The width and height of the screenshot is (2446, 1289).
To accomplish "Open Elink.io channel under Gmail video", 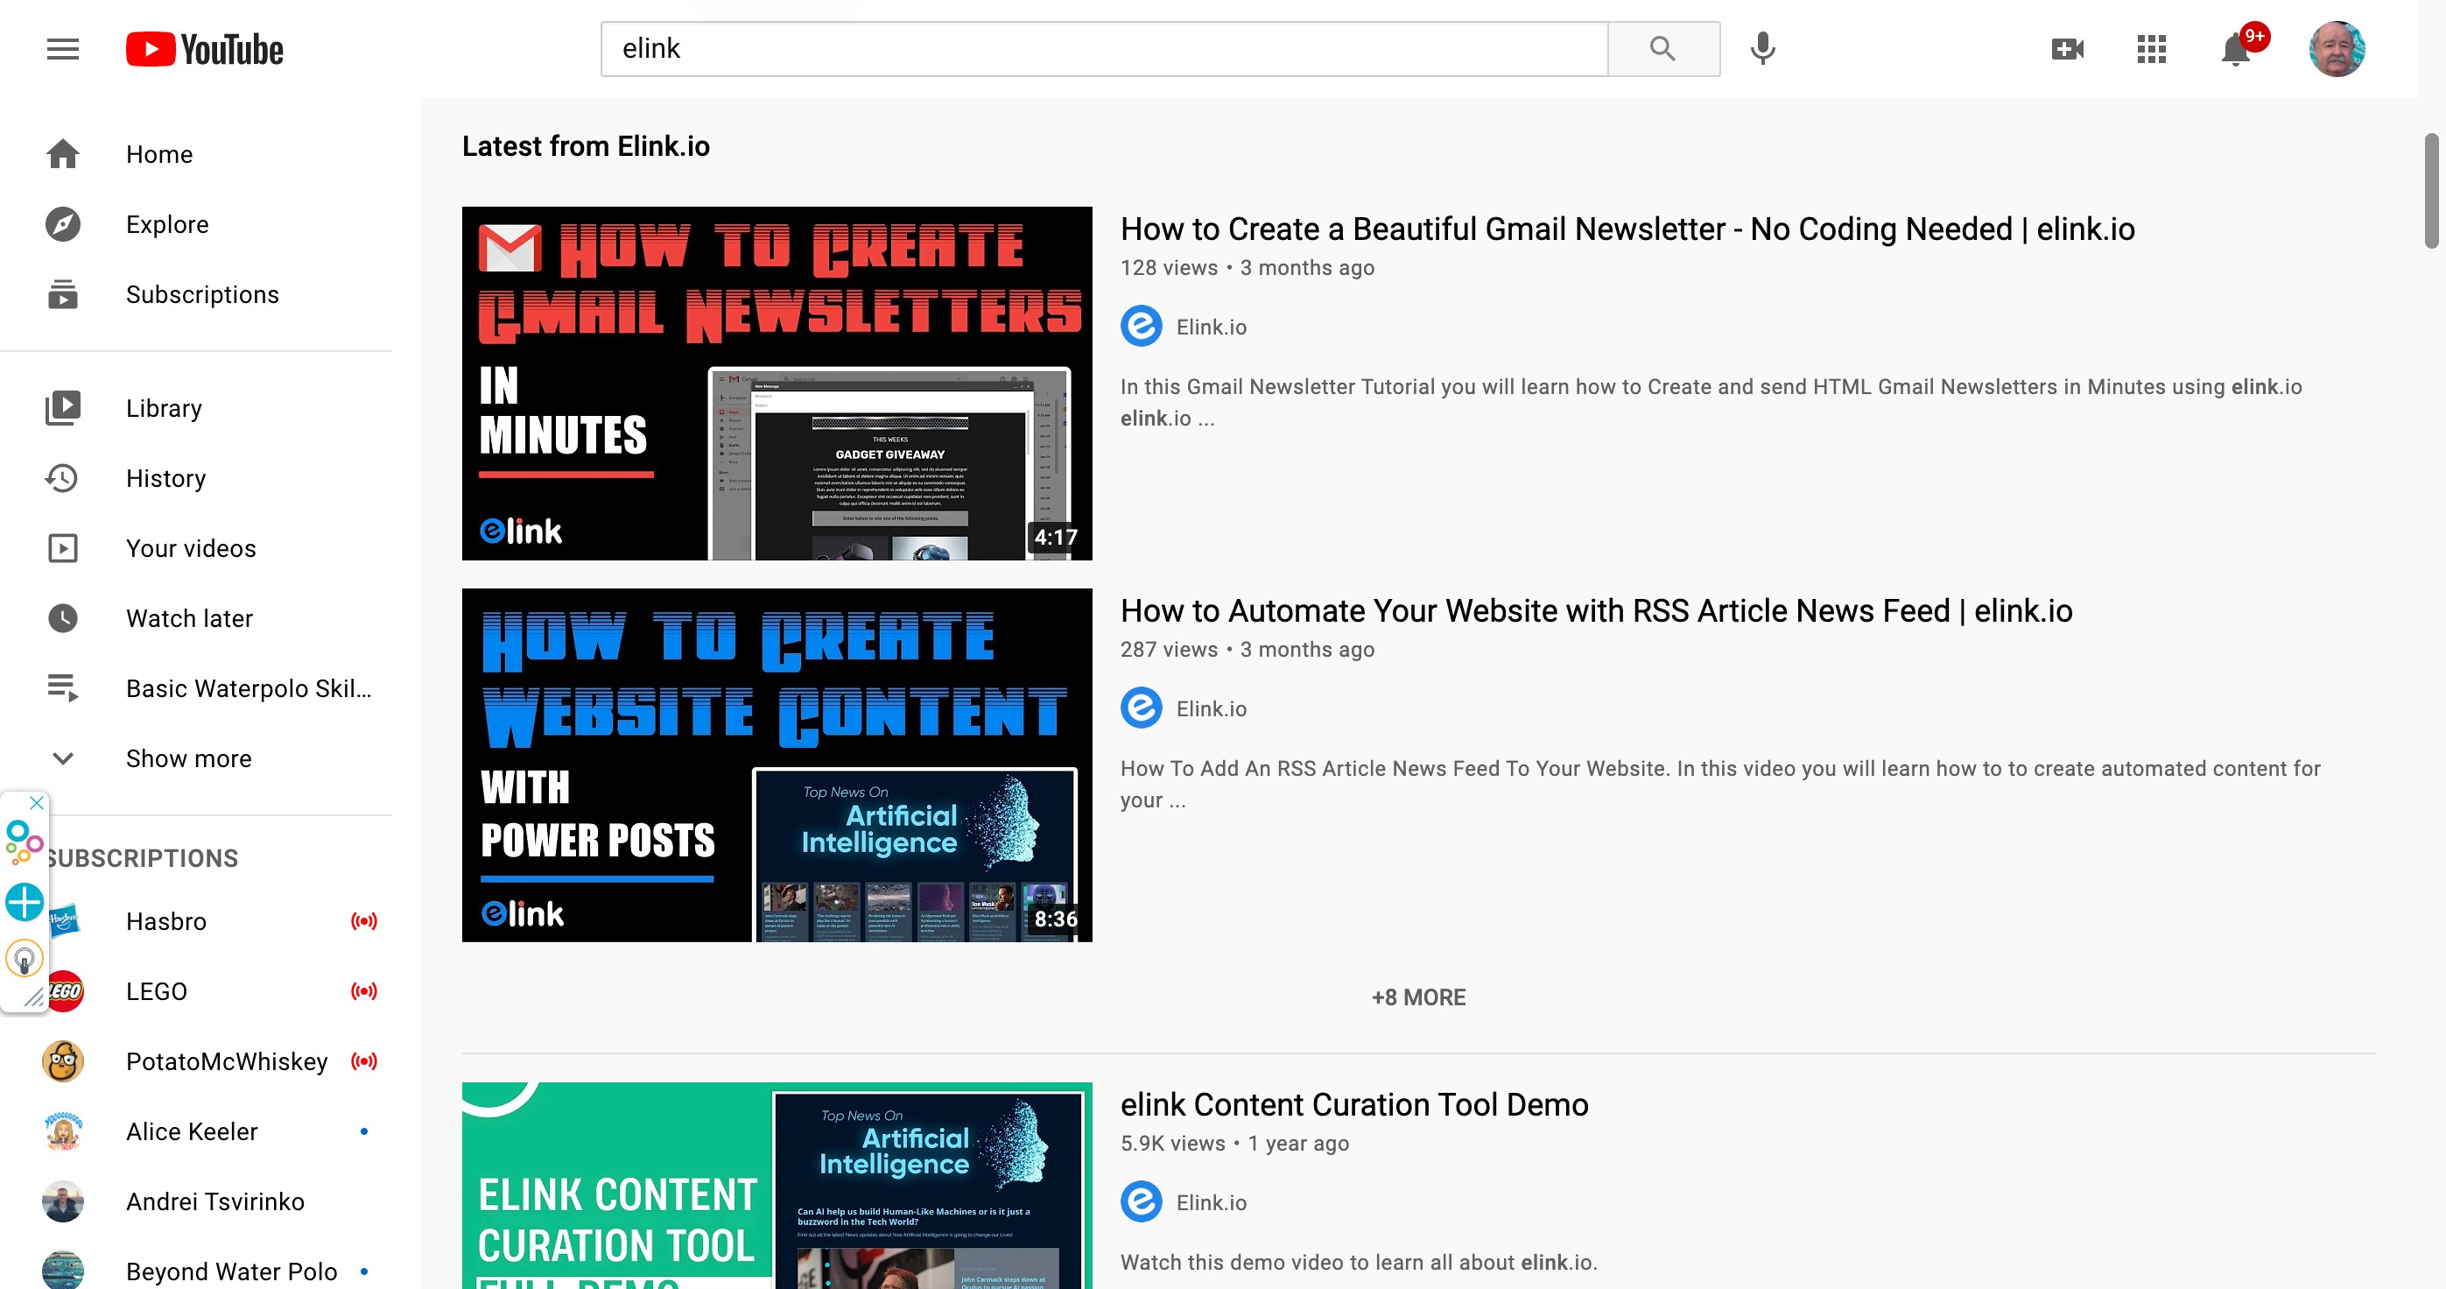I will (x=1211, y=327).
